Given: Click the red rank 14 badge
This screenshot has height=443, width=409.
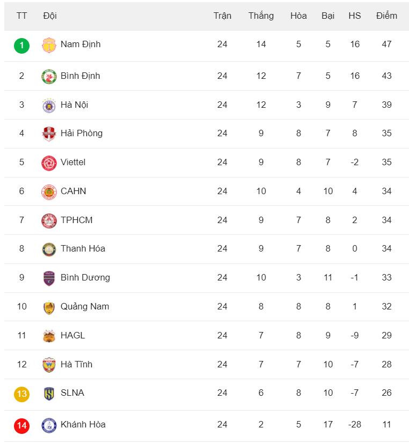Looking at the screenshot, I should pos(22,426).
